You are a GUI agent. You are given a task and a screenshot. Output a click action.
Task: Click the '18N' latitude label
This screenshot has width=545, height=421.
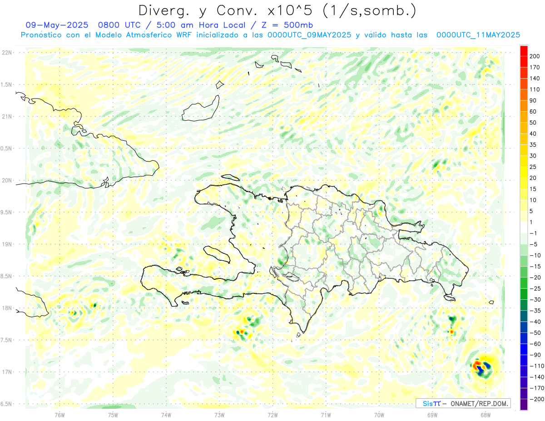(x=6, y=308)
